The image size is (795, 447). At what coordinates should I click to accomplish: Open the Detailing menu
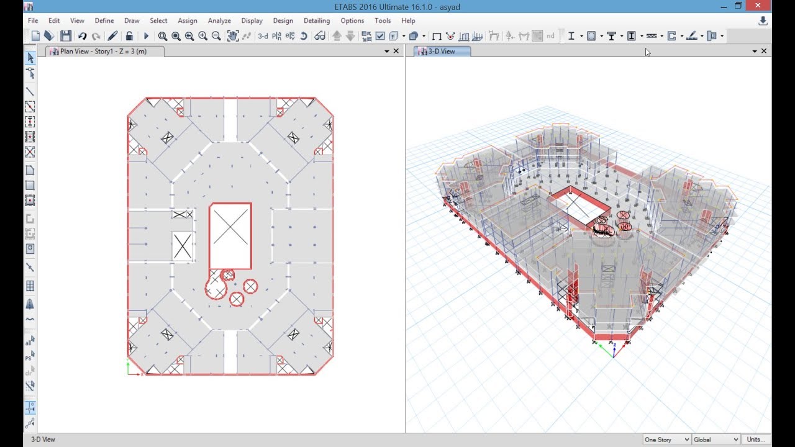317,20
